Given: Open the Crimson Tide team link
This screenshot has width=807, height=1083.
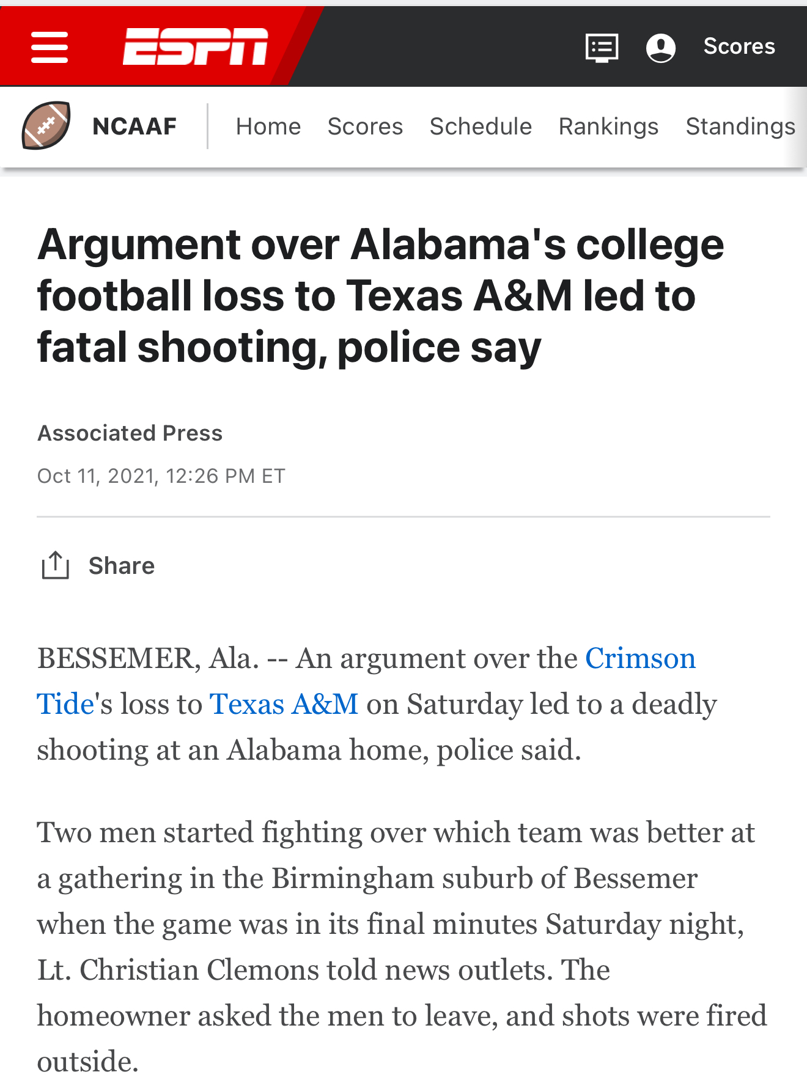Looking at the screenshot, I should pos(640,658).
